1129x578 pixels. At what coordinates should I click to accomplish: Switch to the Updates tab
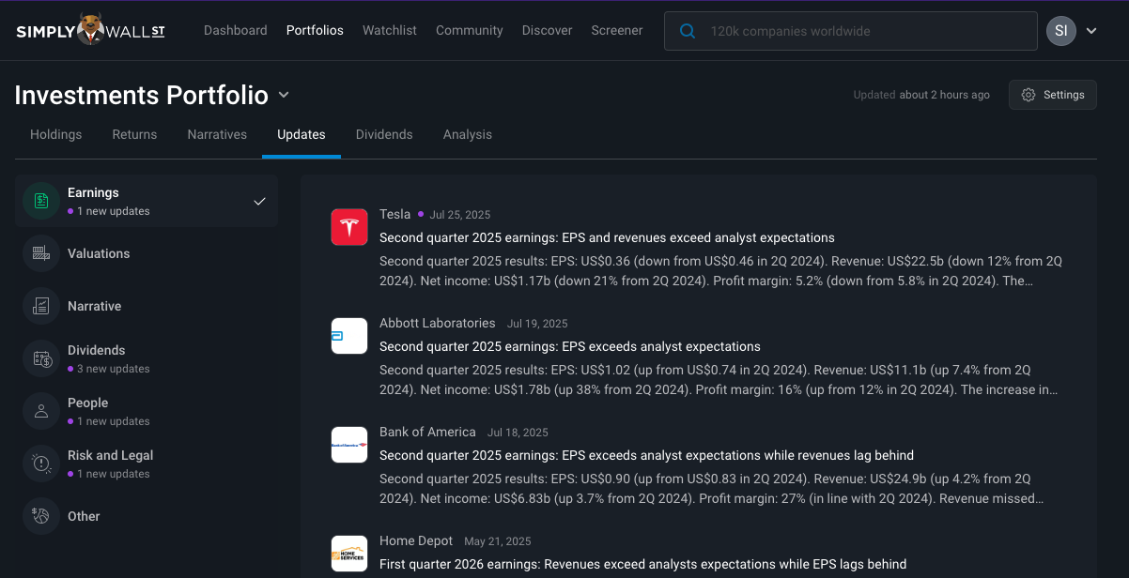302,134
